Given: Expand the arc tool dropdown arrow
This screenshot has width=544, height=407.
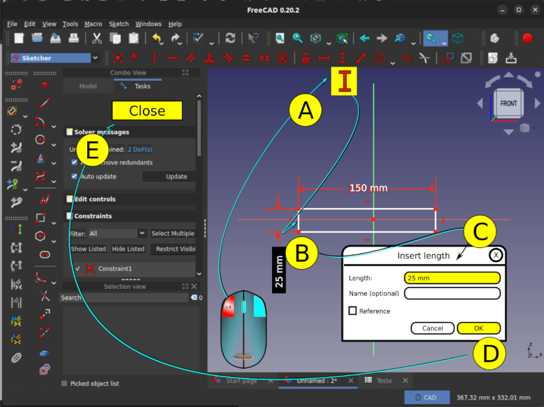Looking at the screenshot, I should 54,127.
